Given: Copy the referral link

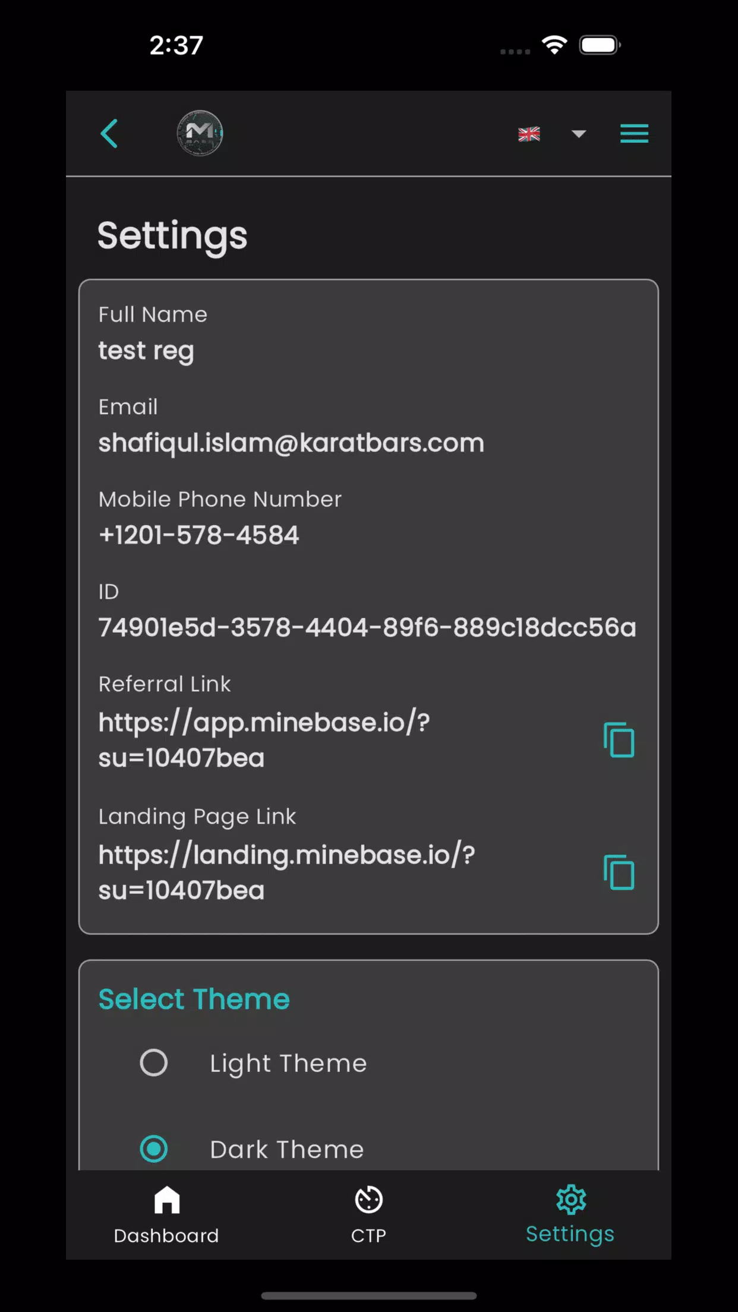Looking at the screenshot, I should (619, 740).
